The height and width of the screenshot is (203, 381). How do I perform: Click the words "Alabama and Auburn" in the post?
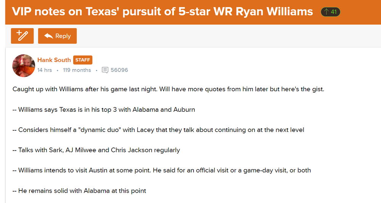[x=164, y=109]
